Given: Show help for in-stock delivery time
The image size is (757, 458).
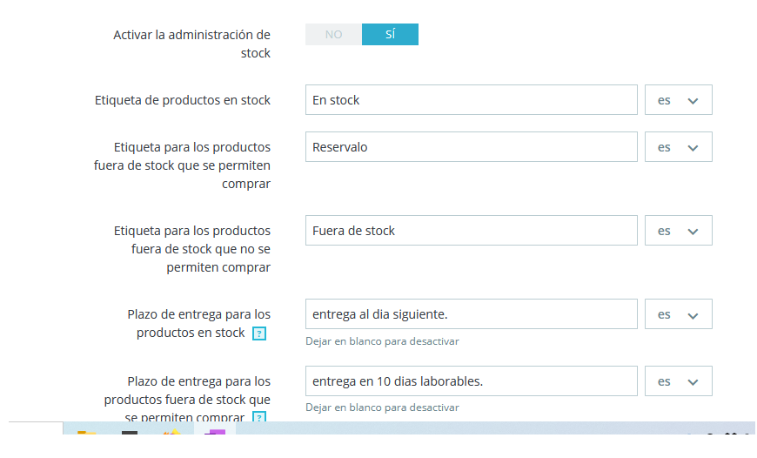Looking at the screenshot, I should (x=258, y=333).
